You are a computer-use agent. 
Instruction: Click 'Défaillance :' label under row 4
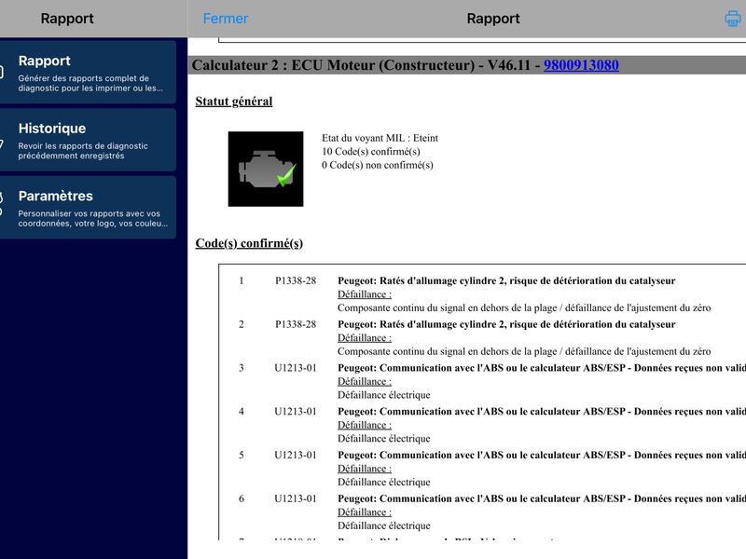tap(365, 425)
